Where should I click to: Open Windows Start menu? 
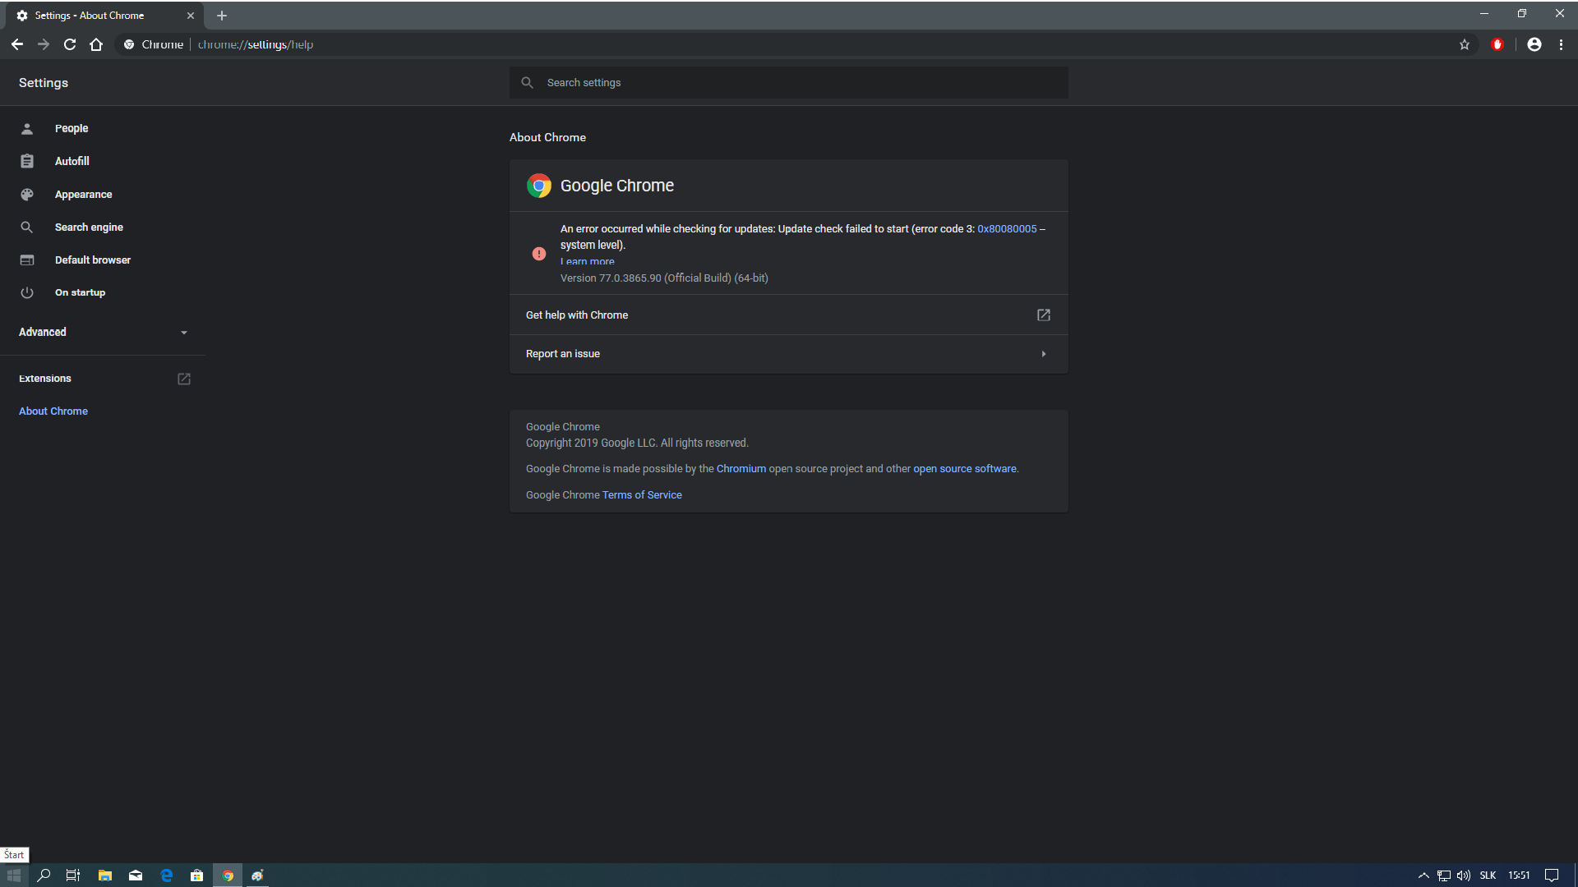click(x=14, y=876)
